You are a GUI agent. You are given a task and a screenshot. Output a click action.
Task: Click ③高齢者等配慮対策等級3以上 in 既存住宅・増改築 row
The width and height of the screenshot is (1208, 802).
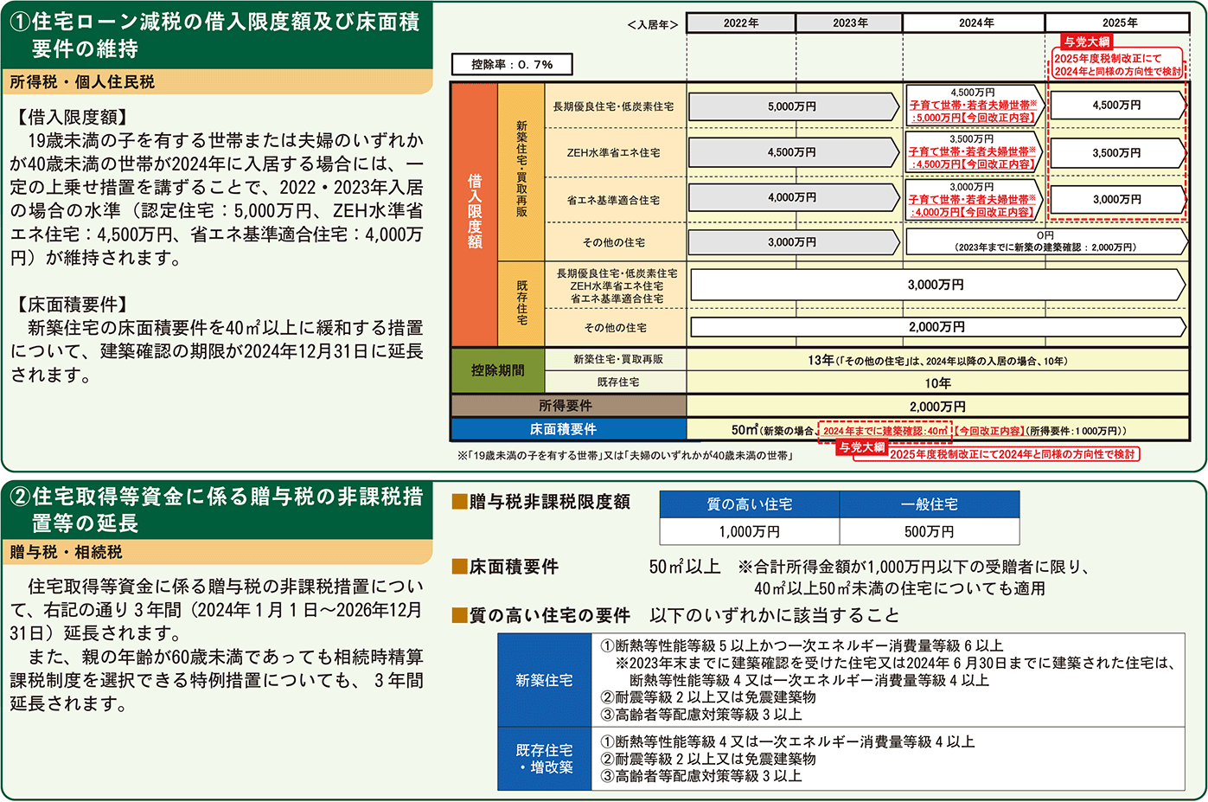coord(701,776)
